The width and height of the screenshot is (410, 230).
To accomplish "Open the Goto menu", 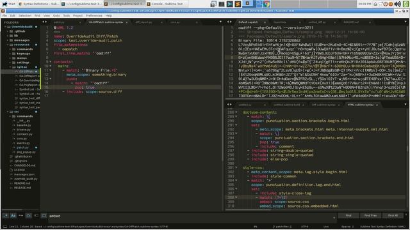I will (x=56, y=15).
